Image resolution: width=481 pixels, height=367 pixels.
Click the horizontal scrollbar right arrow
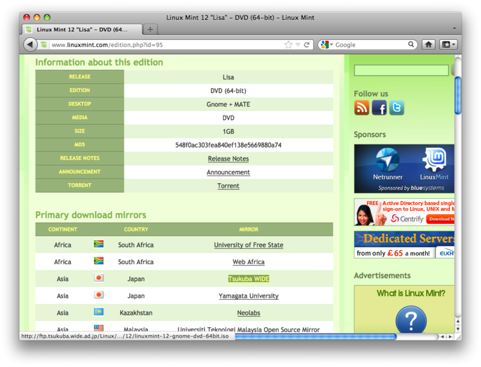pos(450,337)
